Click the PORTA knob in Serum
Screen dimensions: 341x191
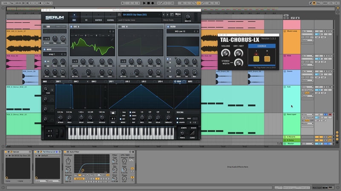pyautogui.click(x=182, y=133)
